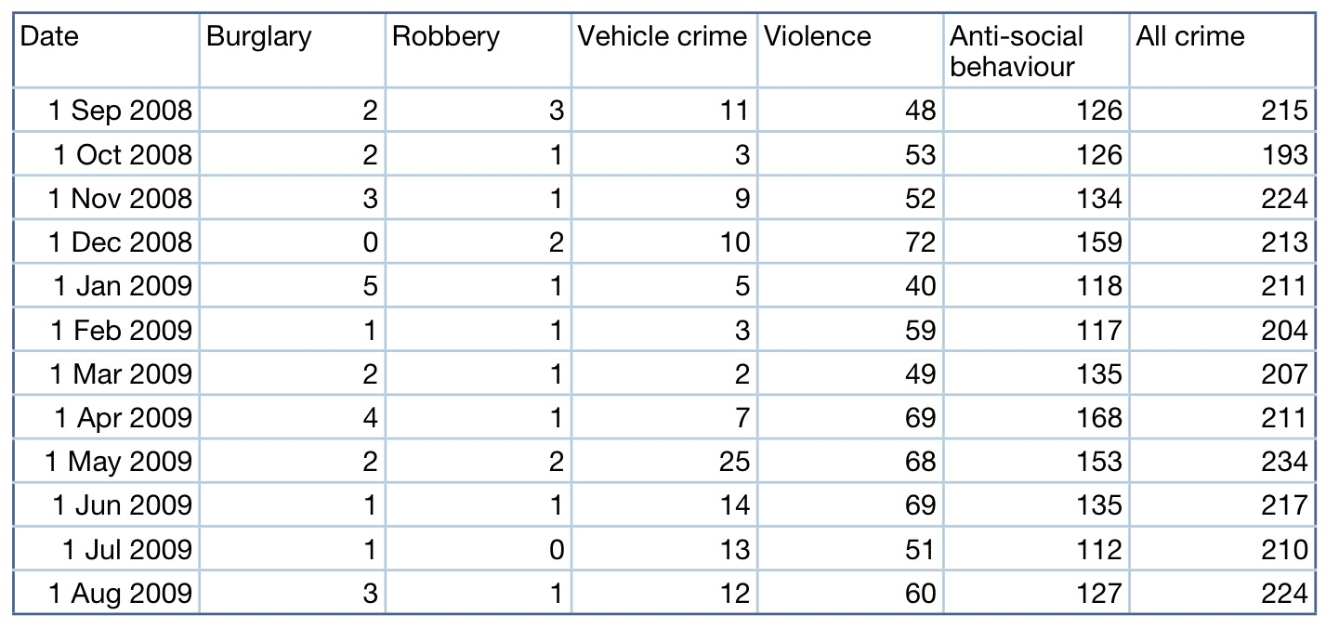Click the Violence column header
The image size is (1326, 628).
point(818,37)
